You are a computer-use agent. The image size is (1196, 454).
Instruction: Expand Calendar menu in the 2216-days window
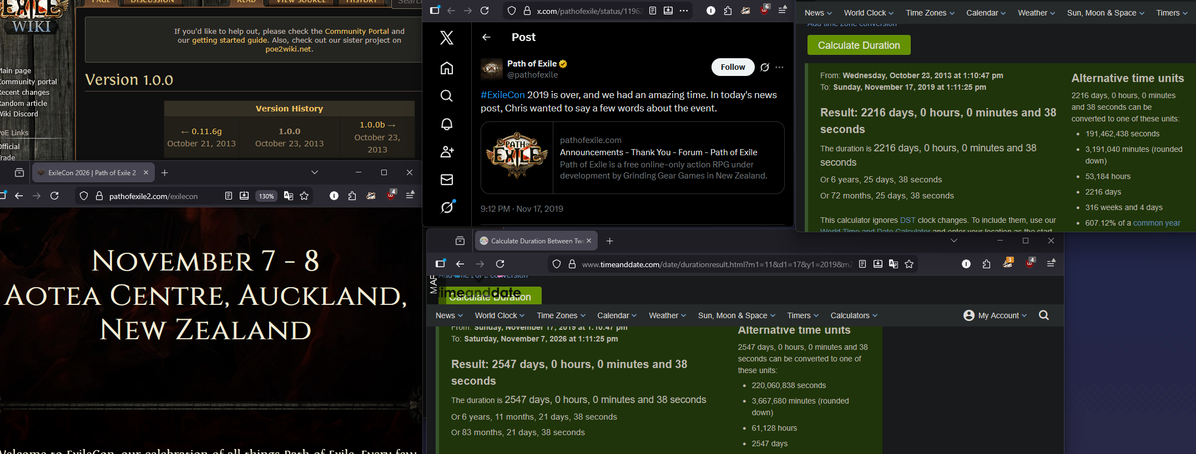[x=986, y=13]
